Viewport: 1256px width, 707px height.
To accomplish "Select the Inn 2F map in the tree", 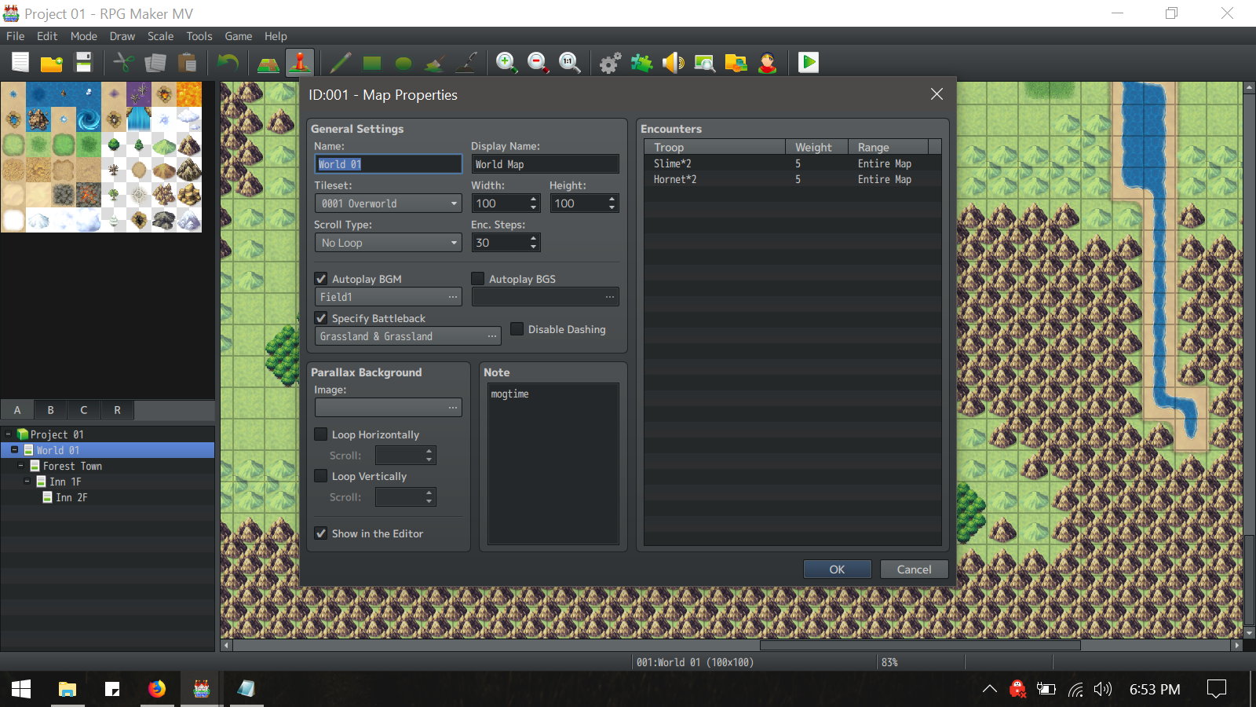I will [71, 497].
